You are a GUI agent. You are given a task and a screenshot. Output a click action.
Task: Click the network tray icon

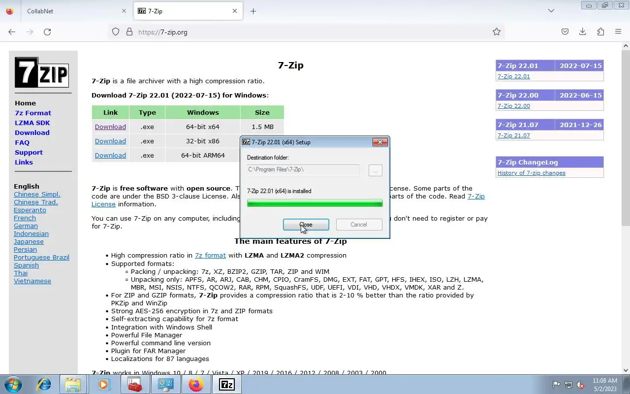point(568,385)
